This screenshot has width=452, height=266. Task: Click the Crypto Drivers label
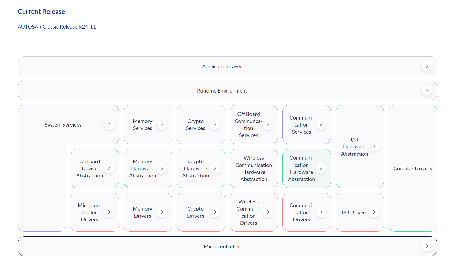[x=195, y=212]
